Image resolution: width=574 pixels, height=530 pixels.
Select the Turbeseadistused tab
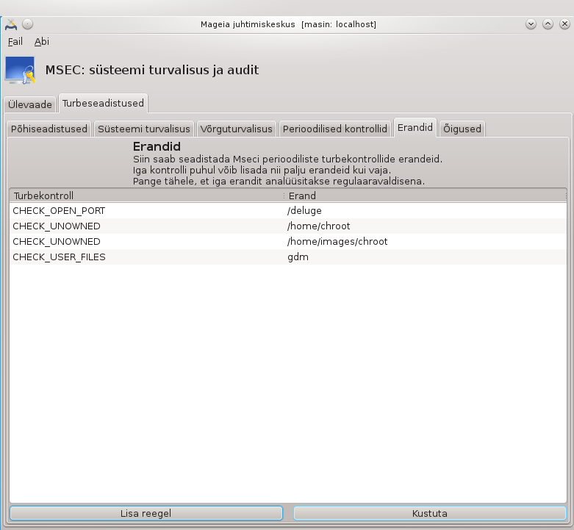(x=103, y=103)
